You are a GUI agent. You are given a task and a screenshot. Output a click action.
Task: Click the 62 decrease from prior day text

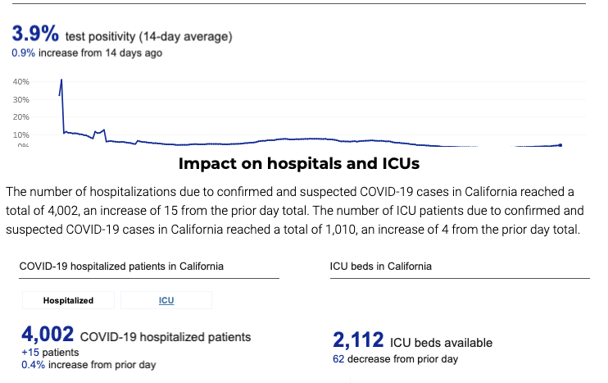pyautogui.click(x=395, y=359)
